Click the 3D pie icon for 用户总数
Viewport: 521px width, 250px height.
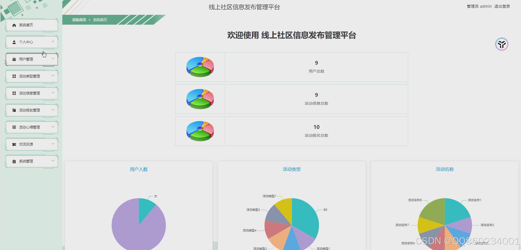coord(200,67)
